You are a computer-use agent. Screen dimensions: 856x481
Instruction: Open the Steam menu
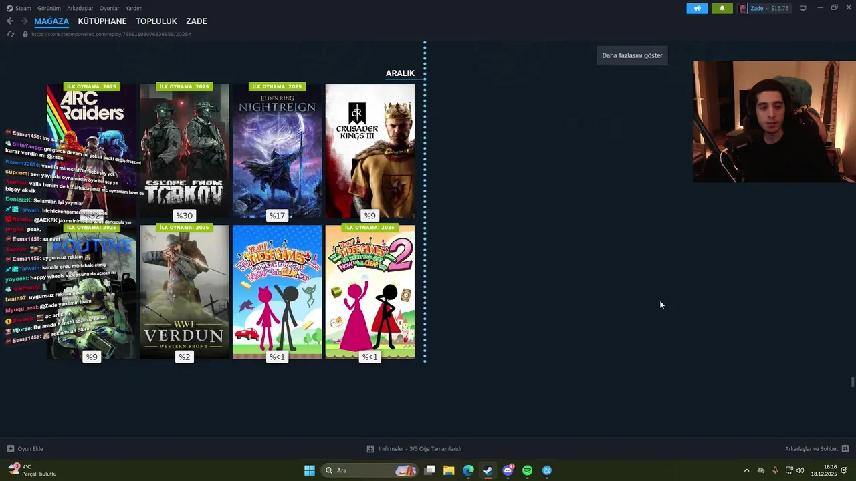click(x=19, y=8)
